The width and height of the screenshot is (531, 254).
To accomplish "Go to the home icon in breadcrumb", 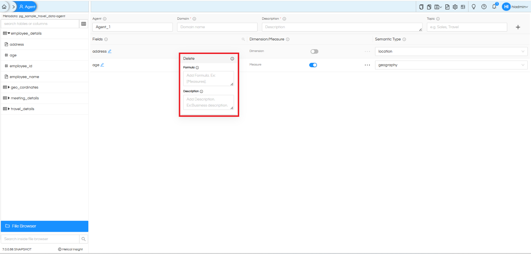I will point(4,6).
